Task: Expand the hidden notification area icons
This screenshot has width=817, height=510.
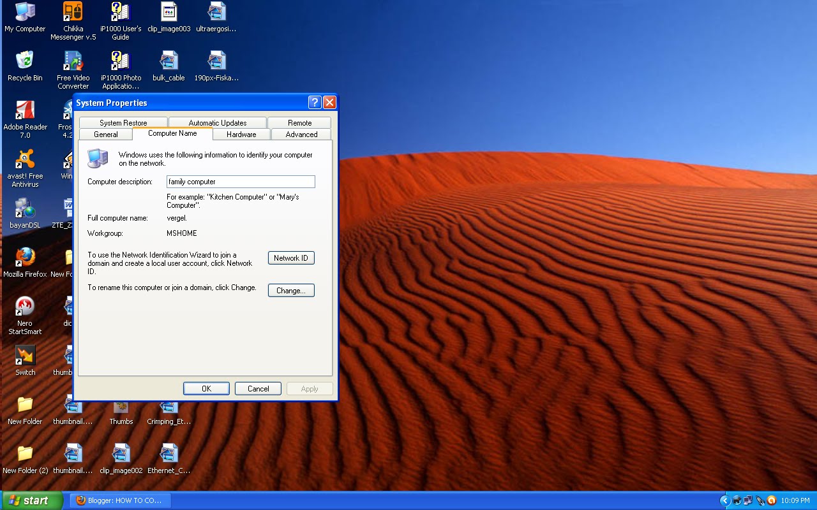Action: click(x=725, y=500)
